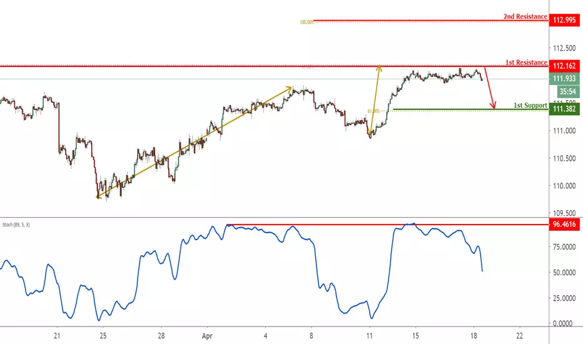Viewport: 583px width, 344px height.
Task: Click the 111.933 current price label
Action: [x=564, y=79]
